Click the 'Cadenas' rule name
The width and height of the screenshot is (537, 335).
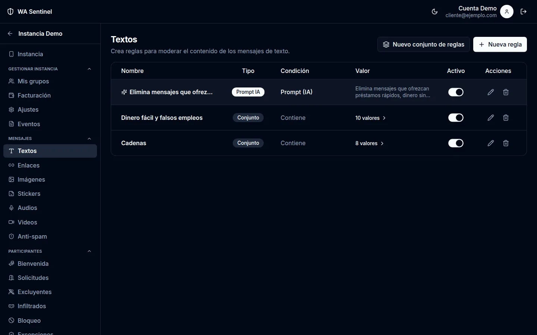(134, 143)
